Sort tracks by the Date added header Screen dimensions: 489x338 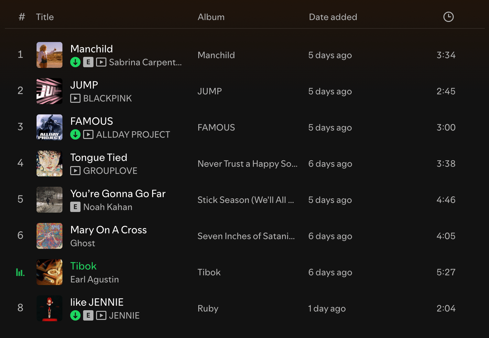(333, 17)
